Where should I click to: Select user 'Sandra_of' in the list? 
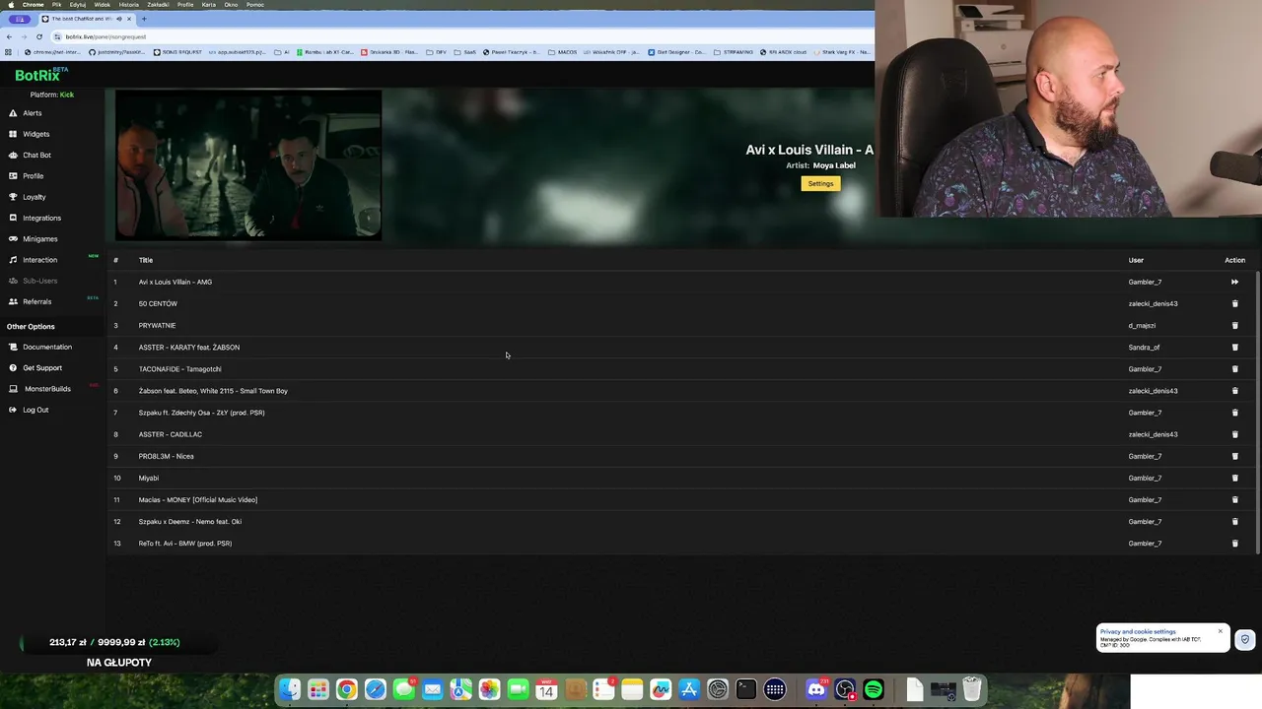pos(1144,347)
